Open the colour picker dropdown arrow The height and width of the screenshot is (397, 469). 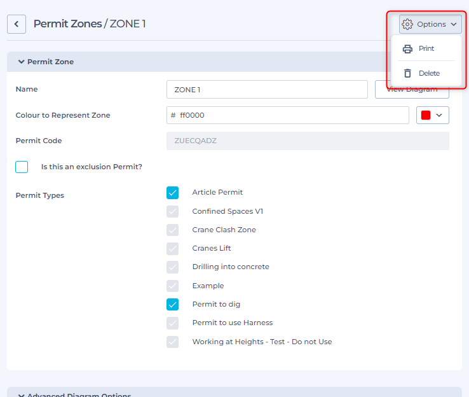tap(439, 115)
